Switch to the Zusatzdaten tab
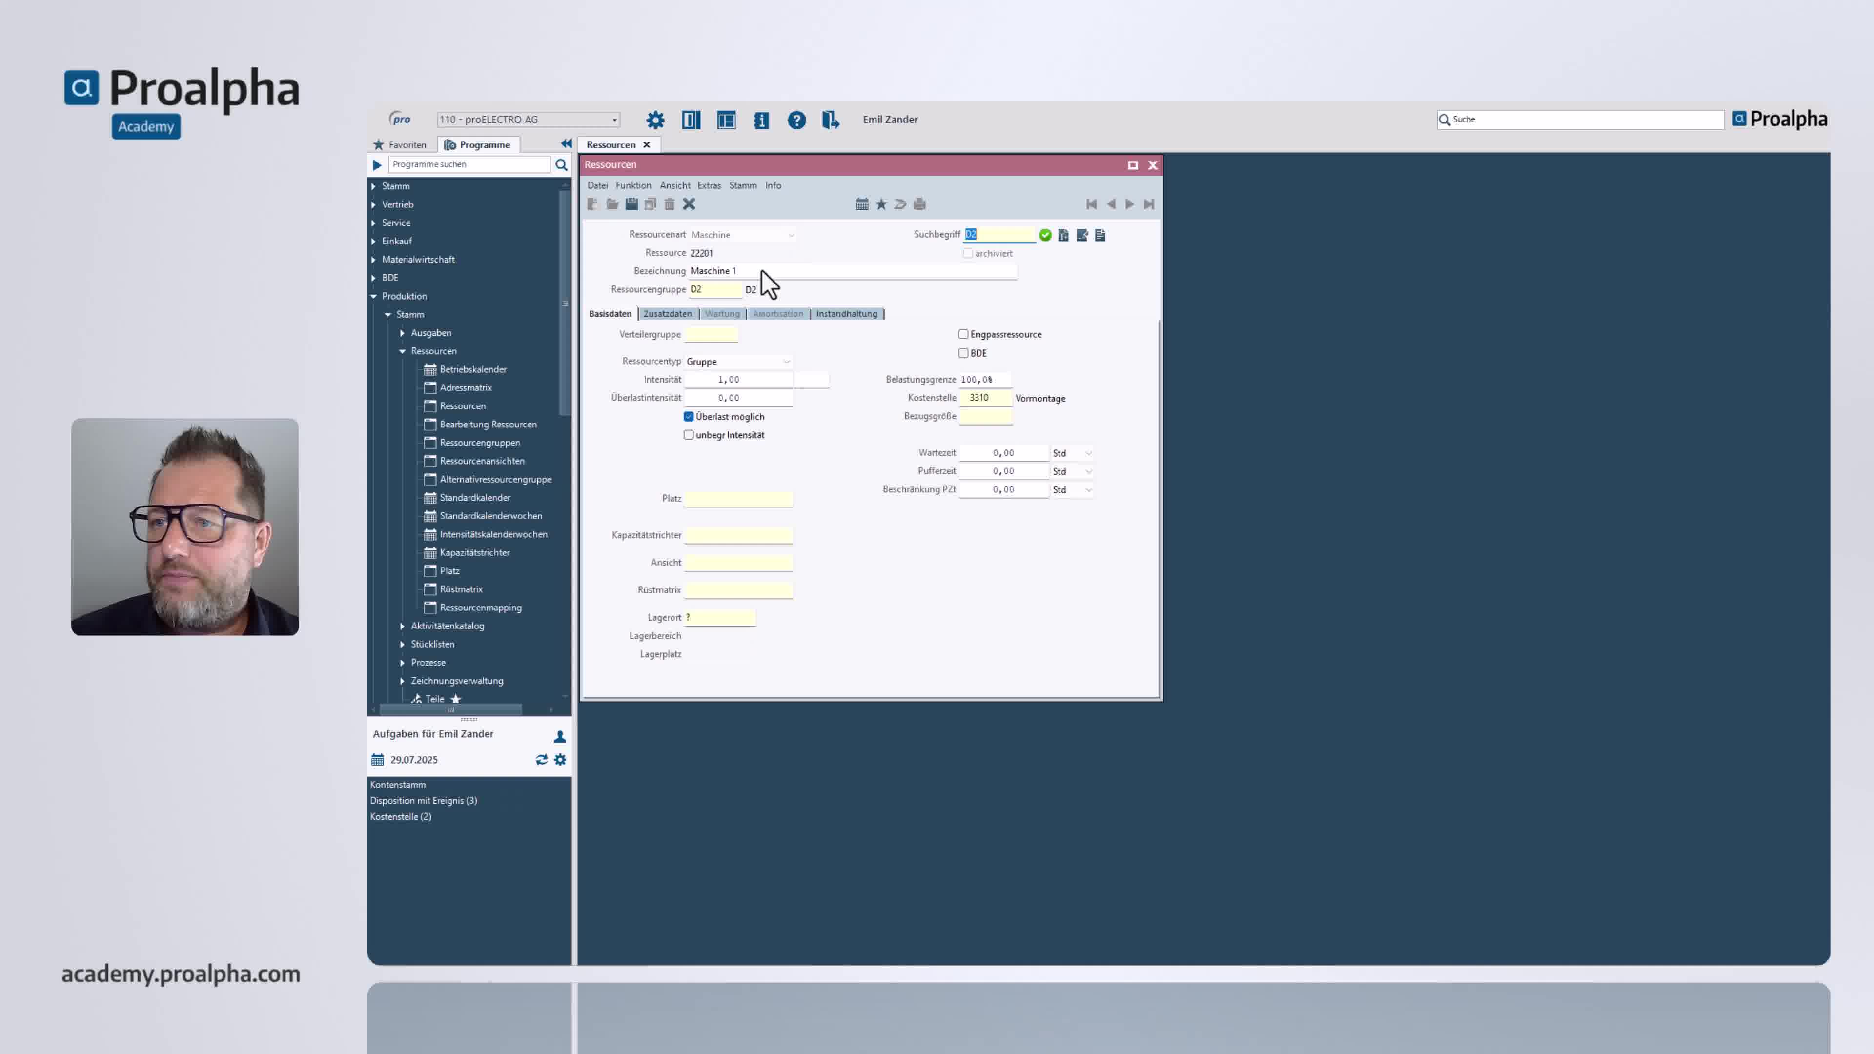The width and height of the screenshot is (1874, 1054). [668, 313]
